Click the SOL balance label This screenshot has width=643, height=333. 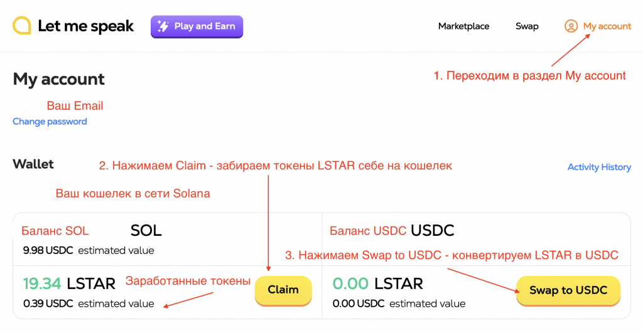coord(146,231)
